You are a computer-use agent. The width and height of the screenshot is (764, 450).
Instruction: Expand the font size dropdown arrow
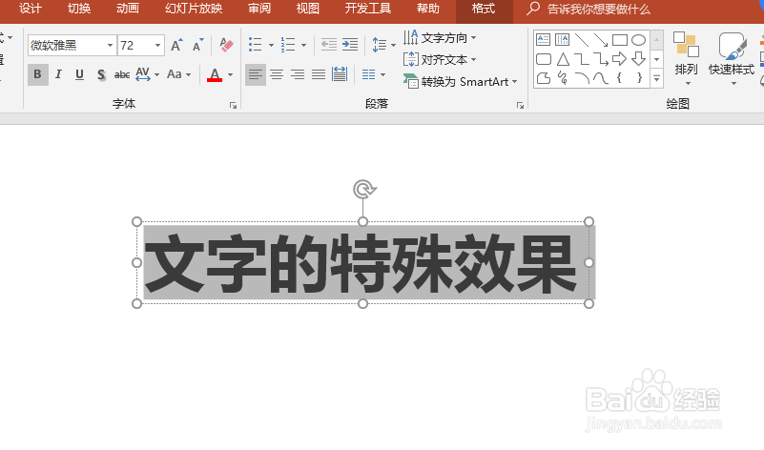[x=158, y=46]
